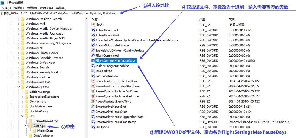Expand the UpdateHandlers tree node
Screen dimensions: 296x138
pos(23,106)
